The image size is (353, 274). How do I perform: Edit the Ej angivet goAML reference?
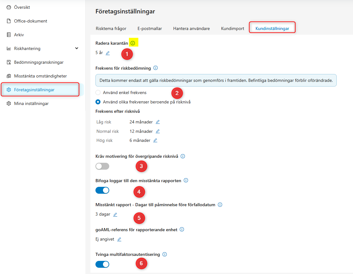point(119,239)
